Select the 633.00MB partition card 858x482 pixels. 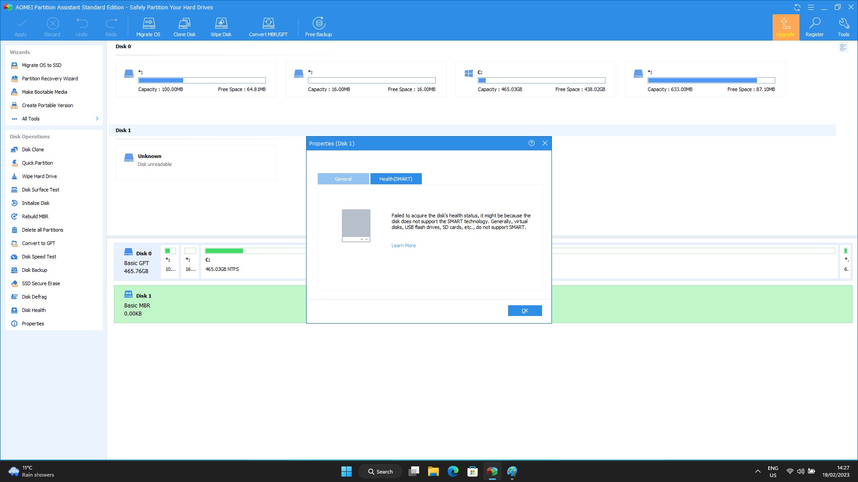[705, 79]
